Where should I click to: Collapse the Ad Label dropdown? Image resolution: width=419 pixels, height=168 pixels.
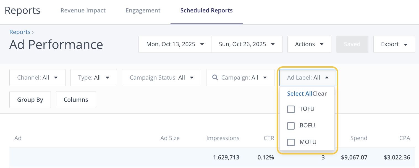click(308, 78)
